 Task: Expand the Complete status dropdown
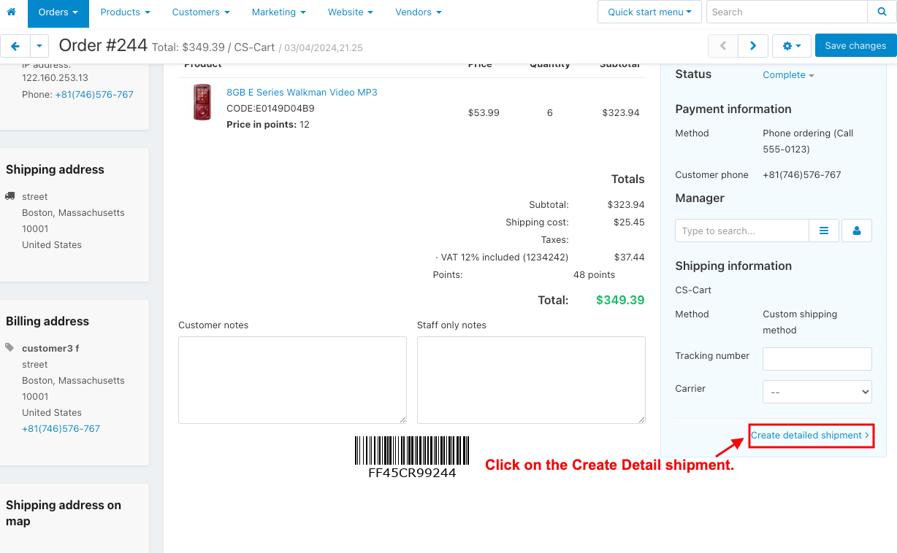point(788,75)
